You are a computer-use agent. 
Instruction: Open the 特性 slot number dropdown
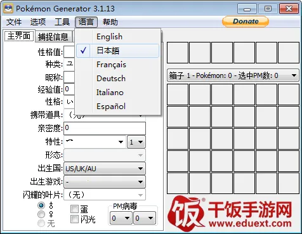[x=136, y=142]
